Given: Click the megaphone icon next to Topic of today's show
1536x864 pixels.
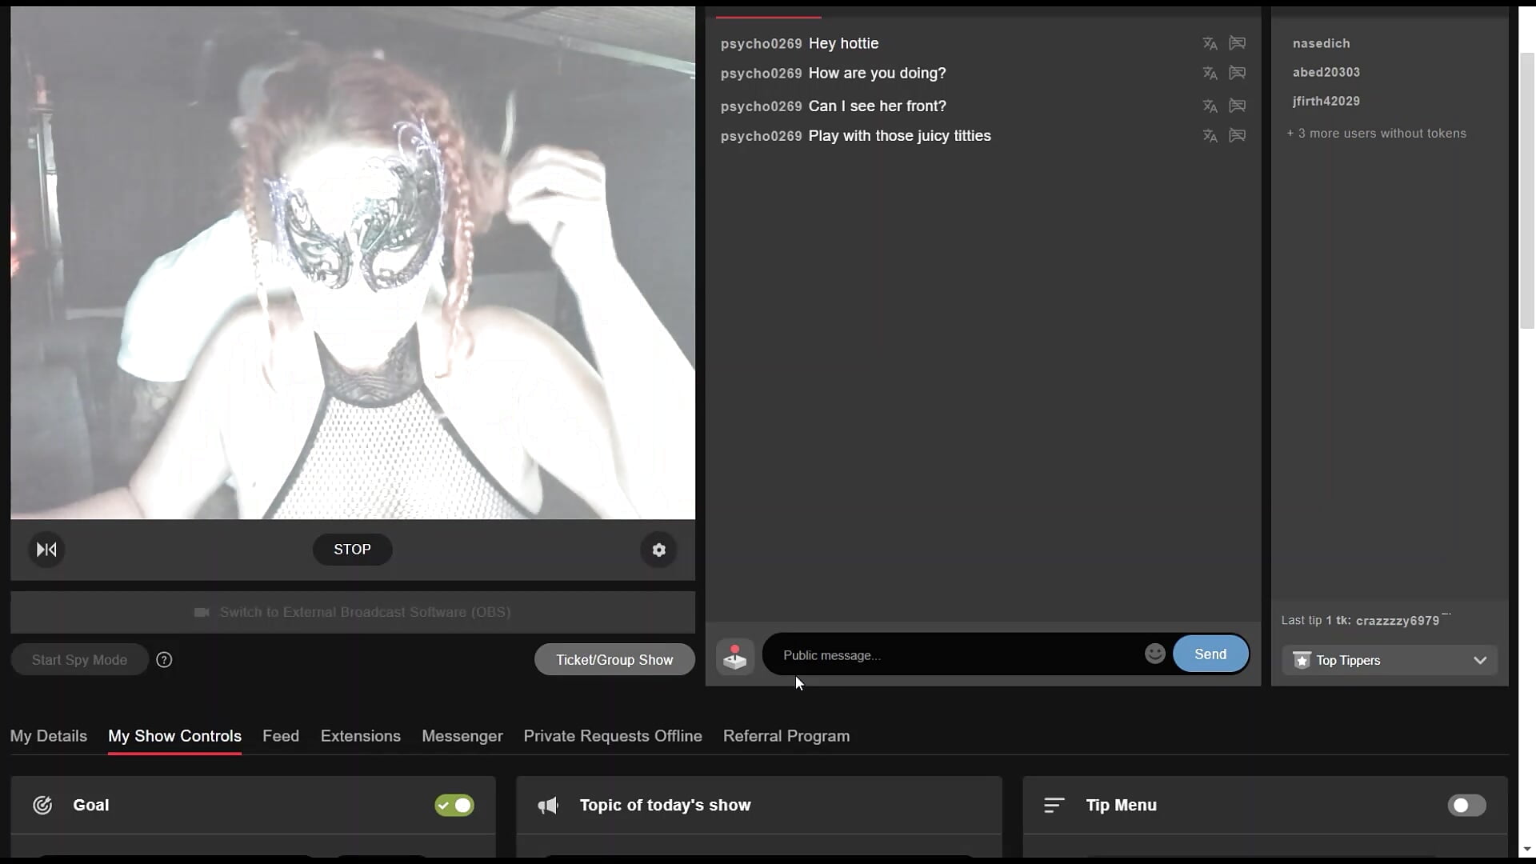Looking at the screenshot, I should (x=547, y=806).
